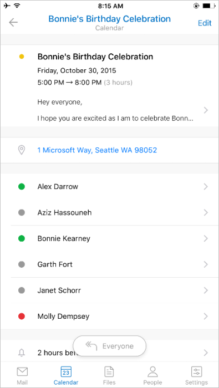Image resolution: width=219 pixels, height=388 pixels.
Task: Tap the reply-all arrows icon
Action: 91,346
